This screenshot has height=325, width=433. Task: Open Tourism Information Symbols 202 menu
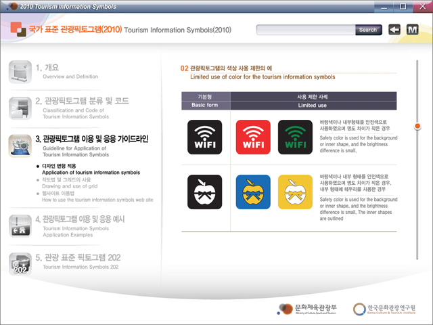tap(81, 262)
